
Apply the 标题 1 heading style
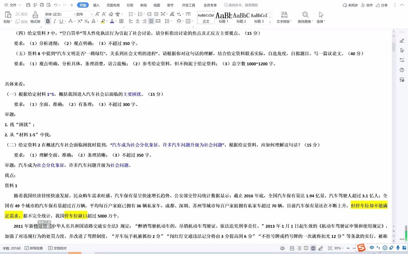click(224, 17)
